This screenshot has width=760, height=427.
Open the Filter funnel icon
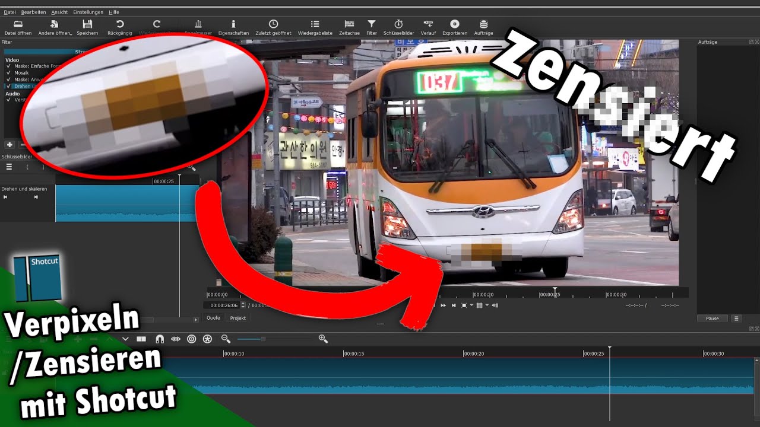point(372,24)
